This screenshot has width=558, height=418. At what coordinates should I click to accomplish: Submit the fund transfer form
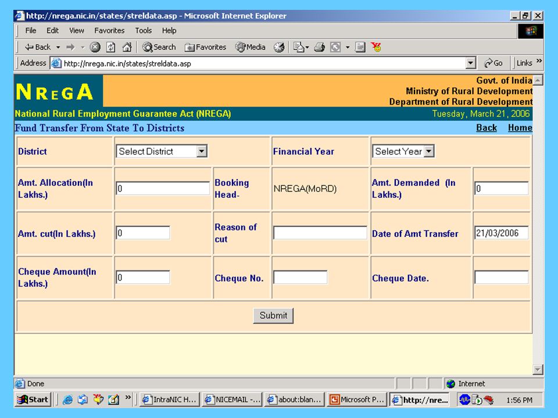273,315
